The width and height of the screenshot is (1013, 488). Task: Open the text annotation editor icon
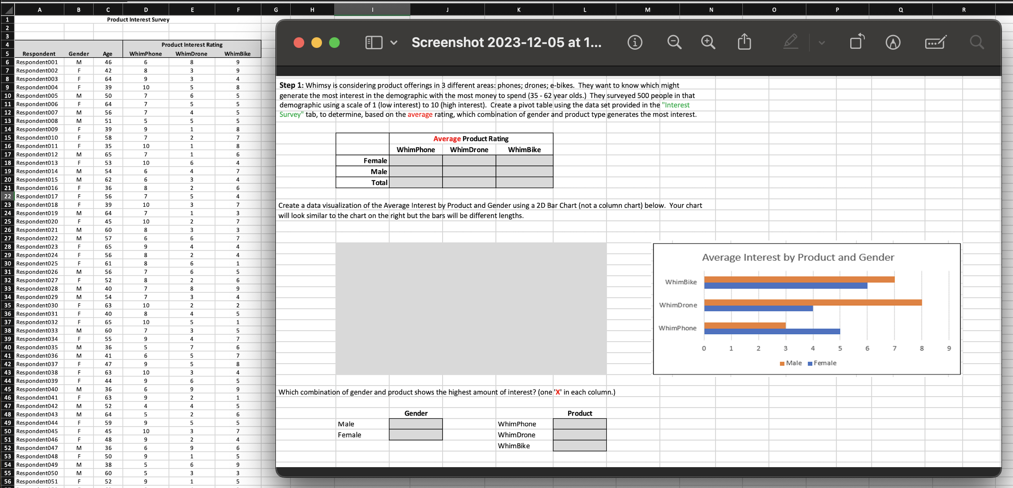(935, 42)
